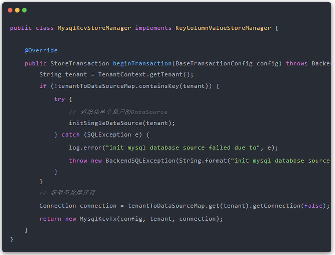Screen dimensions: 335x255
Task: Place cursor on beginTransaction method name
Action: (x=142, y=64)
